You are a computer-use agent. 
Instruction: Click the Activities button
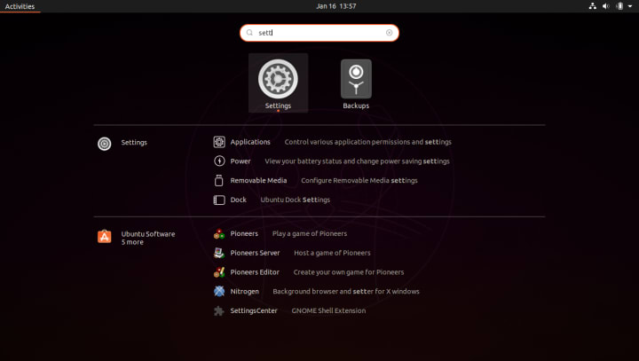coord(20,6)
